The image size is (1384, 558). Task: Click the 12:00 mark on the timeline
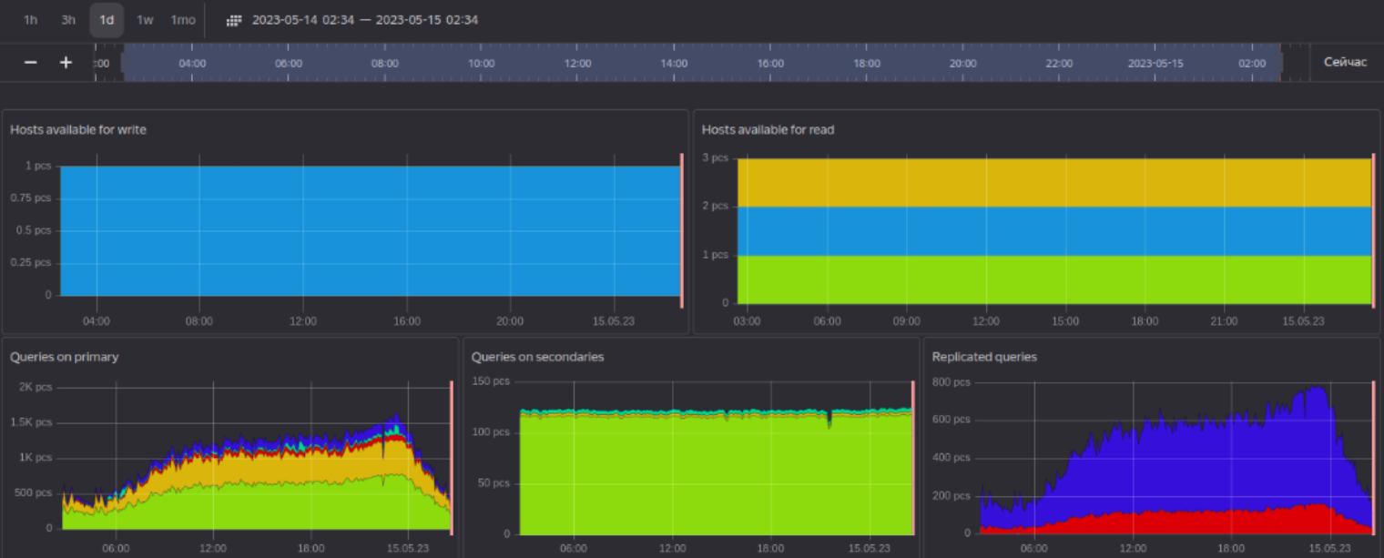[x=577, y=64]
